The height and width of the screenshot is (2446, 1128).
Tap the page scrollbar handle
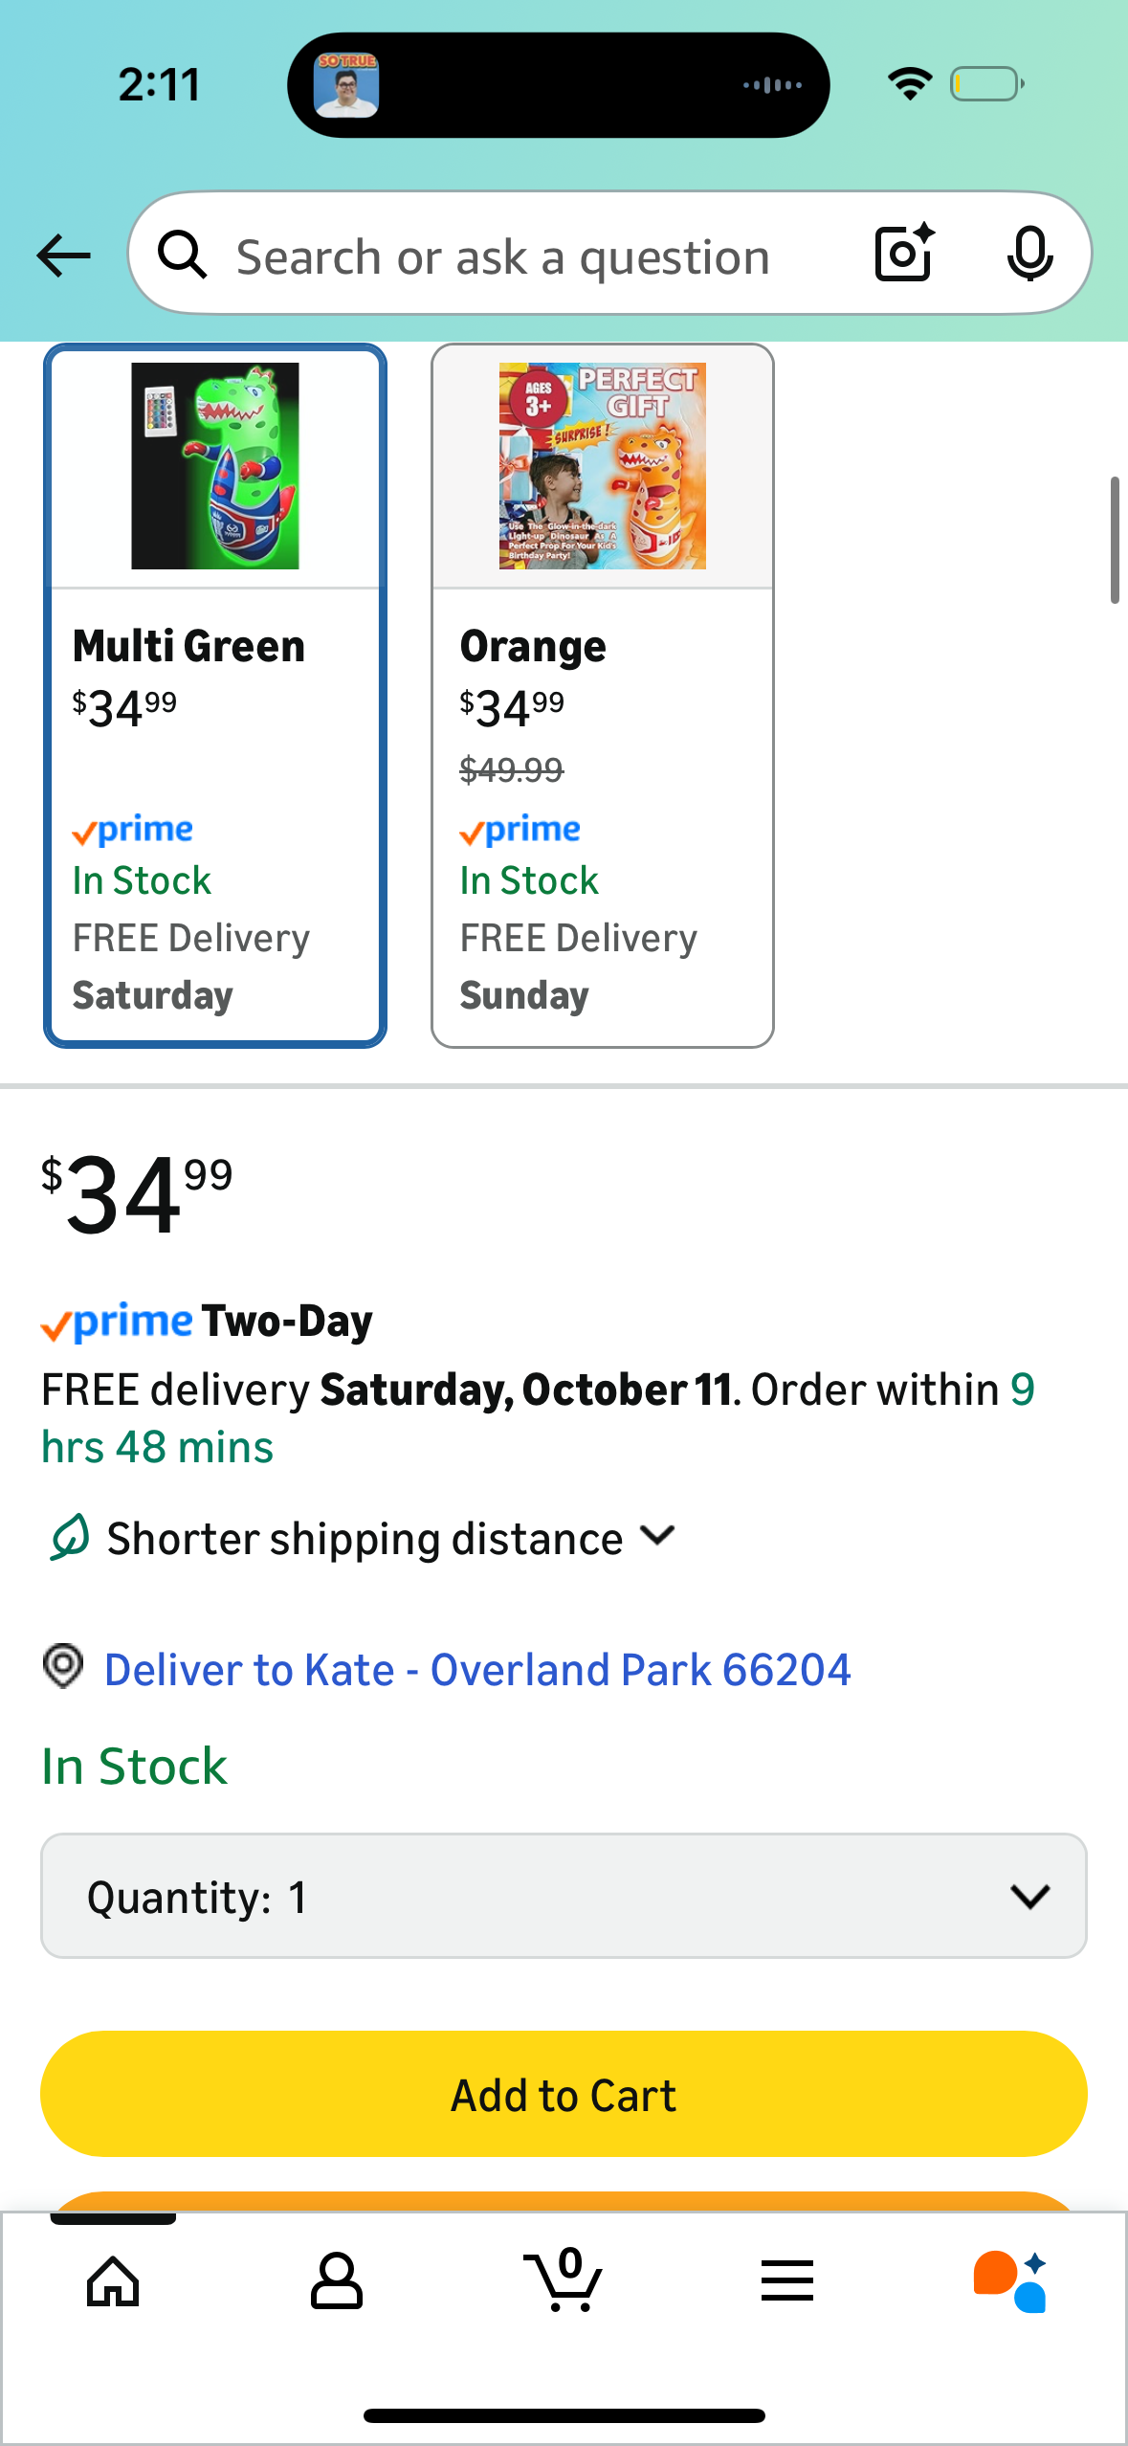tap(1114, 541)
